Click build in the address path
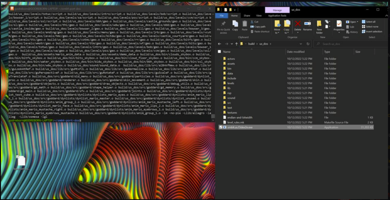Screen dimensions: 390x200 tap(251, 44)
